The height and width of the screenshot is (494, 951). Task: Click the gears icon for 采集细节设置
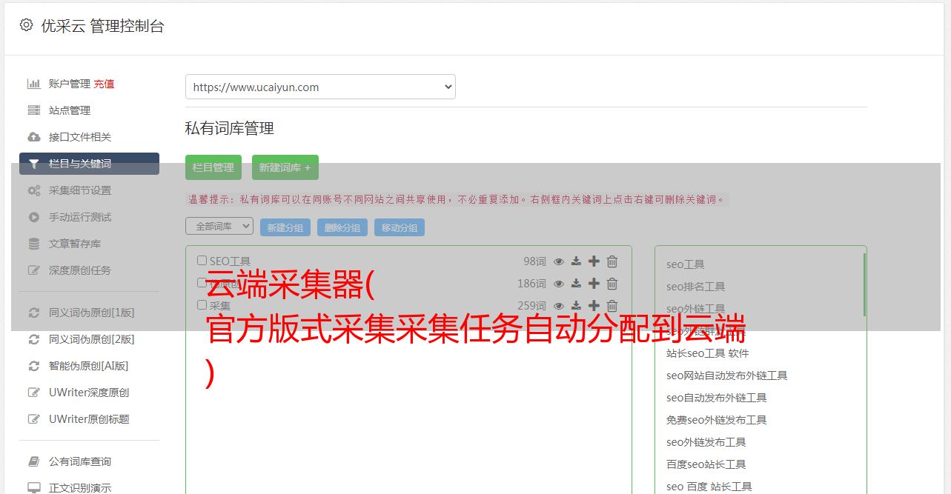point(34,190)
